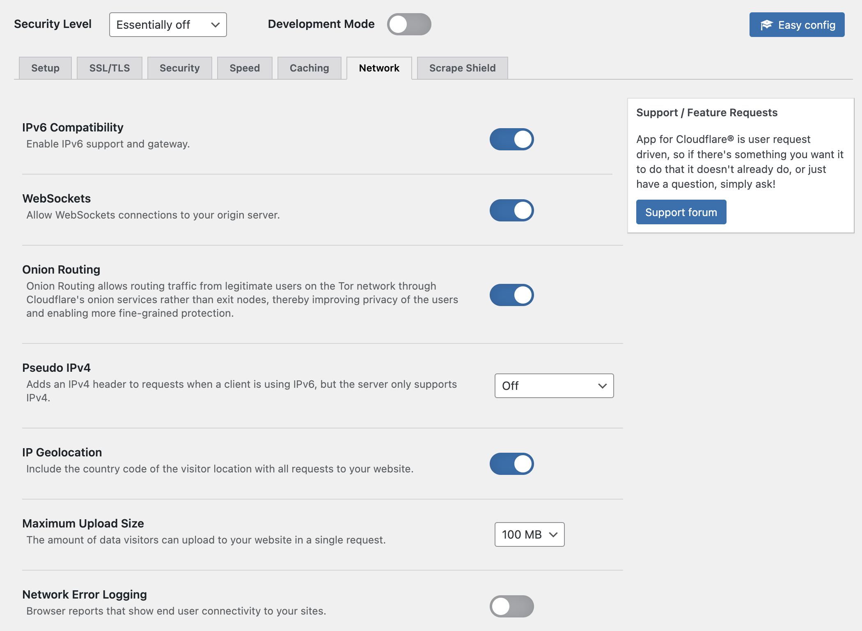Click the Caching tab icon
Image resolution: width=862 pixels, height=631 pixels.
309,68
